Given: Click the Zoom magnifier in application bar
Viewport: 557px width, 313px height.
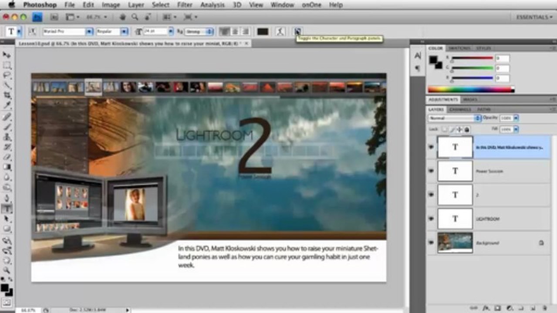Looking at the screenshot, I should [135, 17].
